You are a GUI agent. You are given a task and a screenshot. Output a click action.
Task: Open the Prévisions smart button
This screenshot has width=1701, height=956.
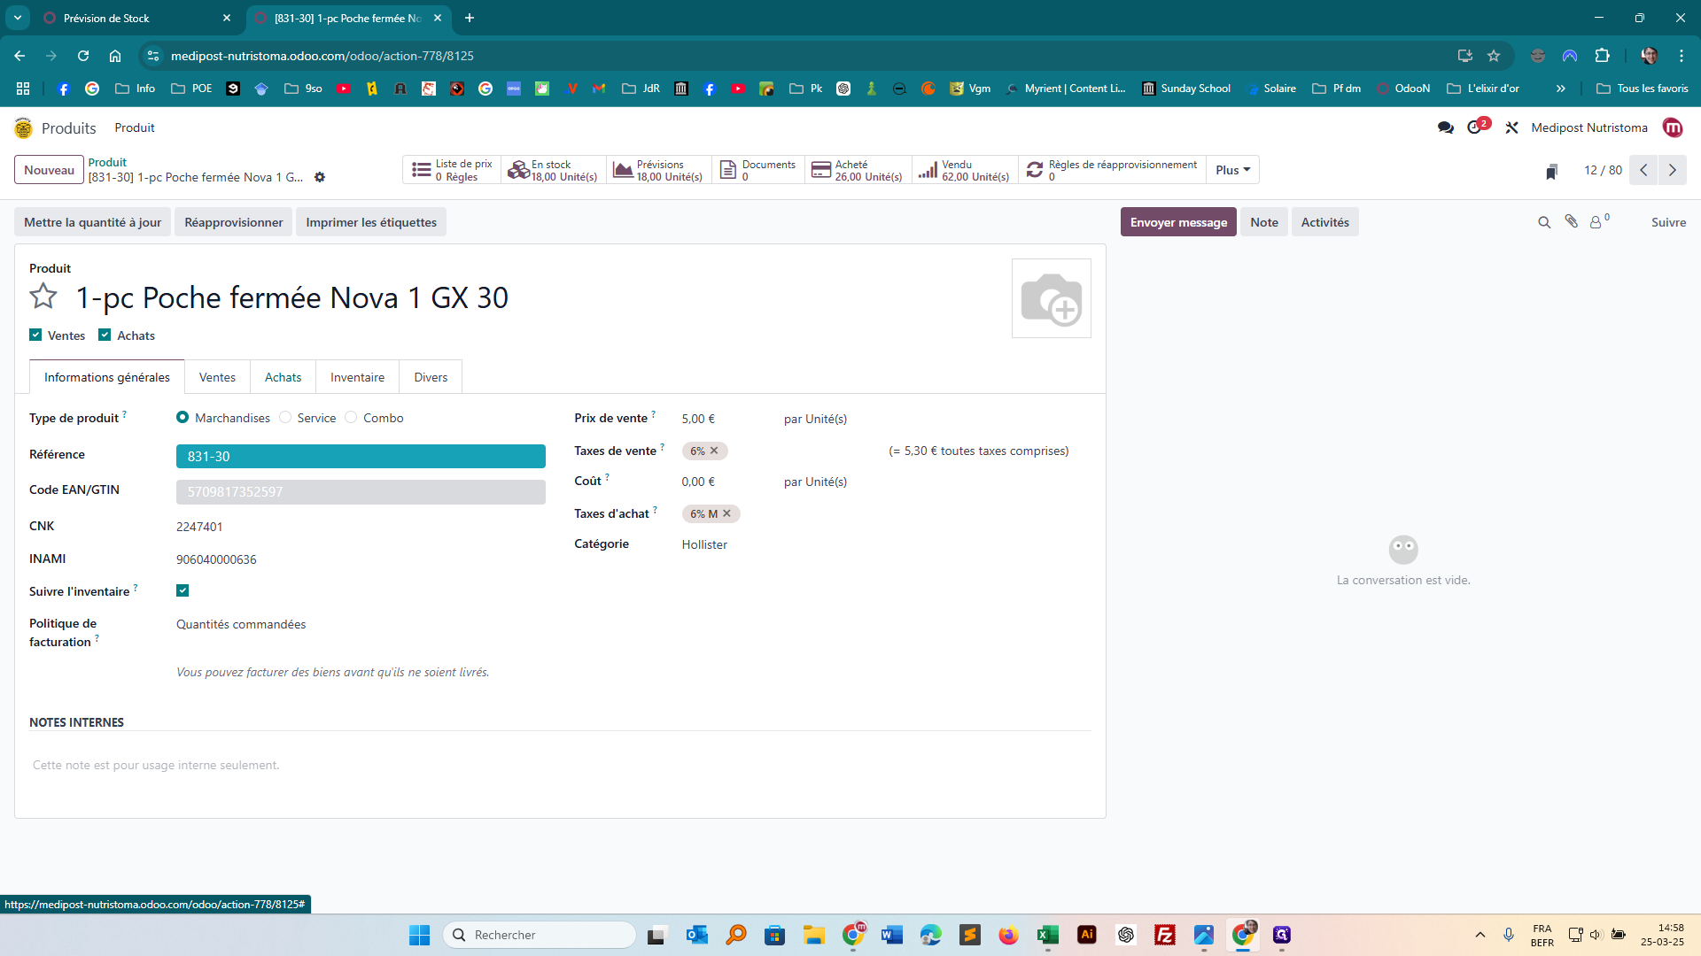(658, 170)
